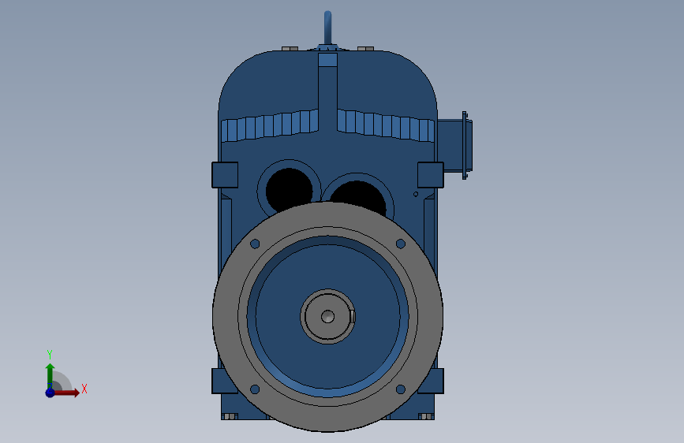Select the small hole right of the openings
Image resolution: width=684 pixels, height=443 pixels.
416,194
